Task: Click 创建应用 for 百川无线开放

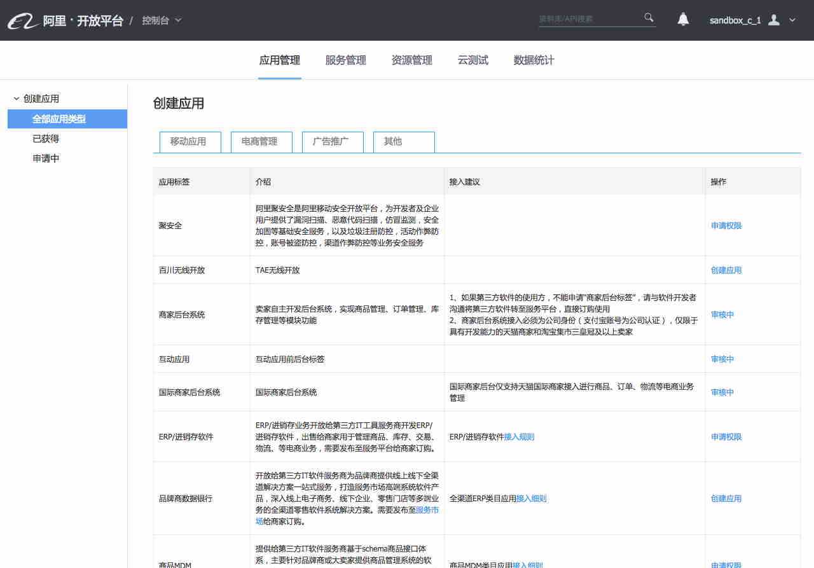Action: (x=726, y=270)
